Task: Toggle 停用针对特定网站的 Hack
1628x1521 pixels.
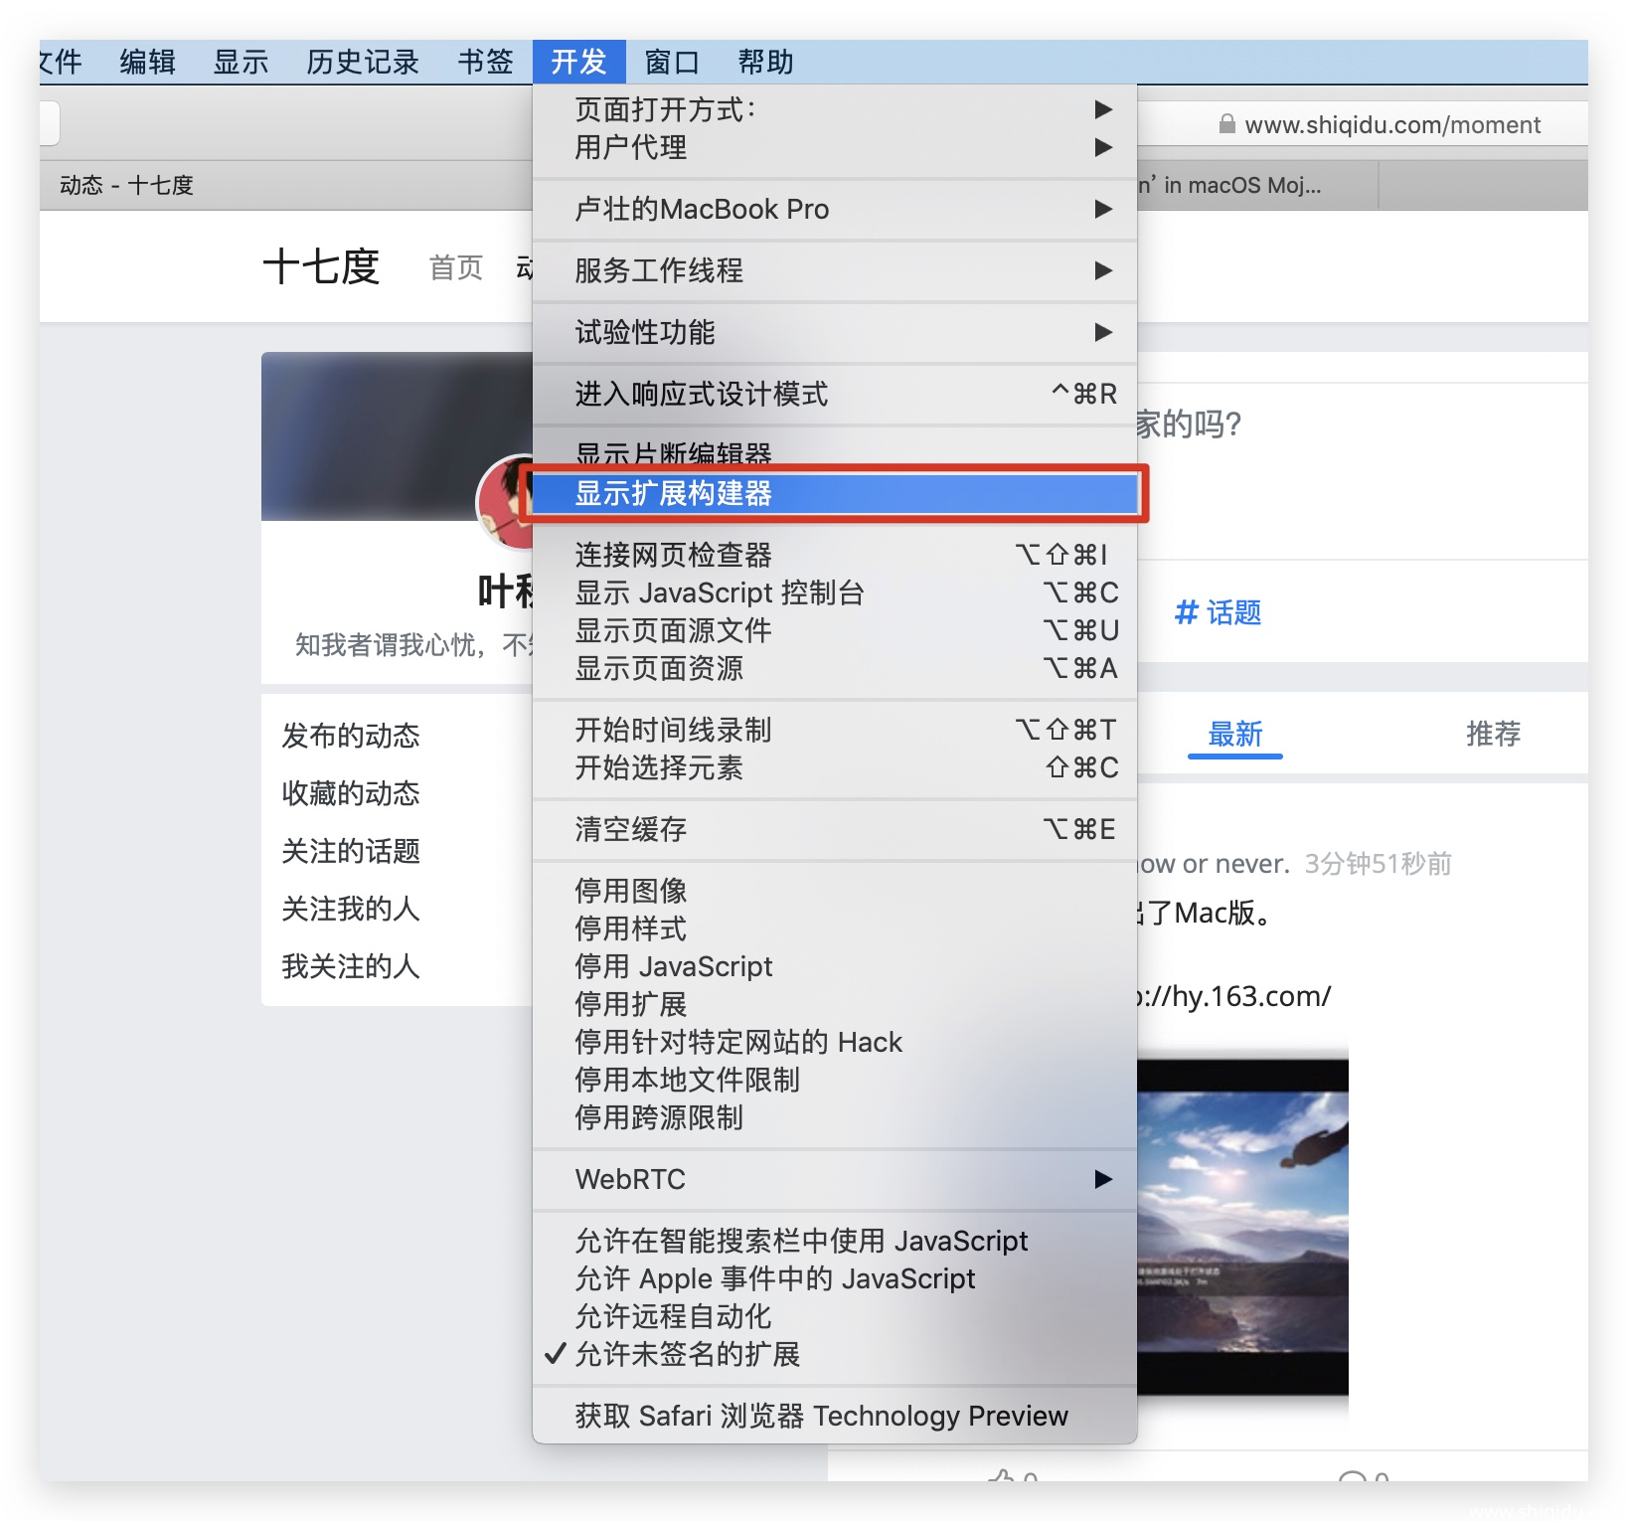Action: 835,1042
